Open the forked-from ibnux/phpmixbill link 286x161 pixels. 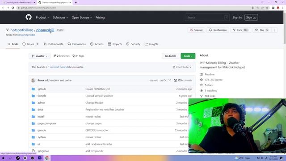(x=26, y=35)
